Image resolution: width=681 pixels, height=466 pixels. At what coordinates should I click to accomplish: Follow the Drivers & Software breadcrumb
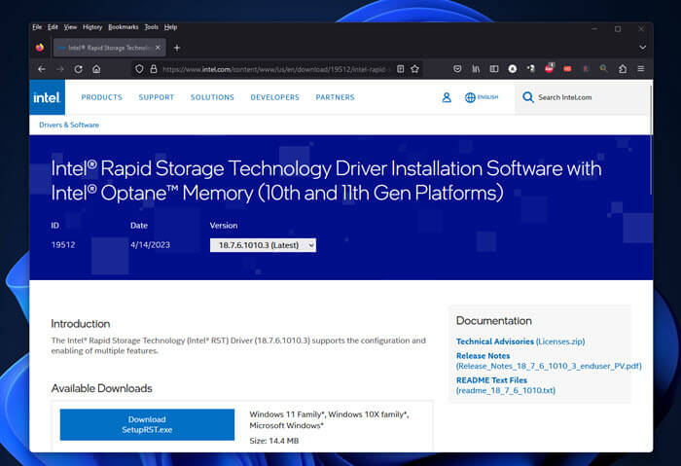(69, 125)
